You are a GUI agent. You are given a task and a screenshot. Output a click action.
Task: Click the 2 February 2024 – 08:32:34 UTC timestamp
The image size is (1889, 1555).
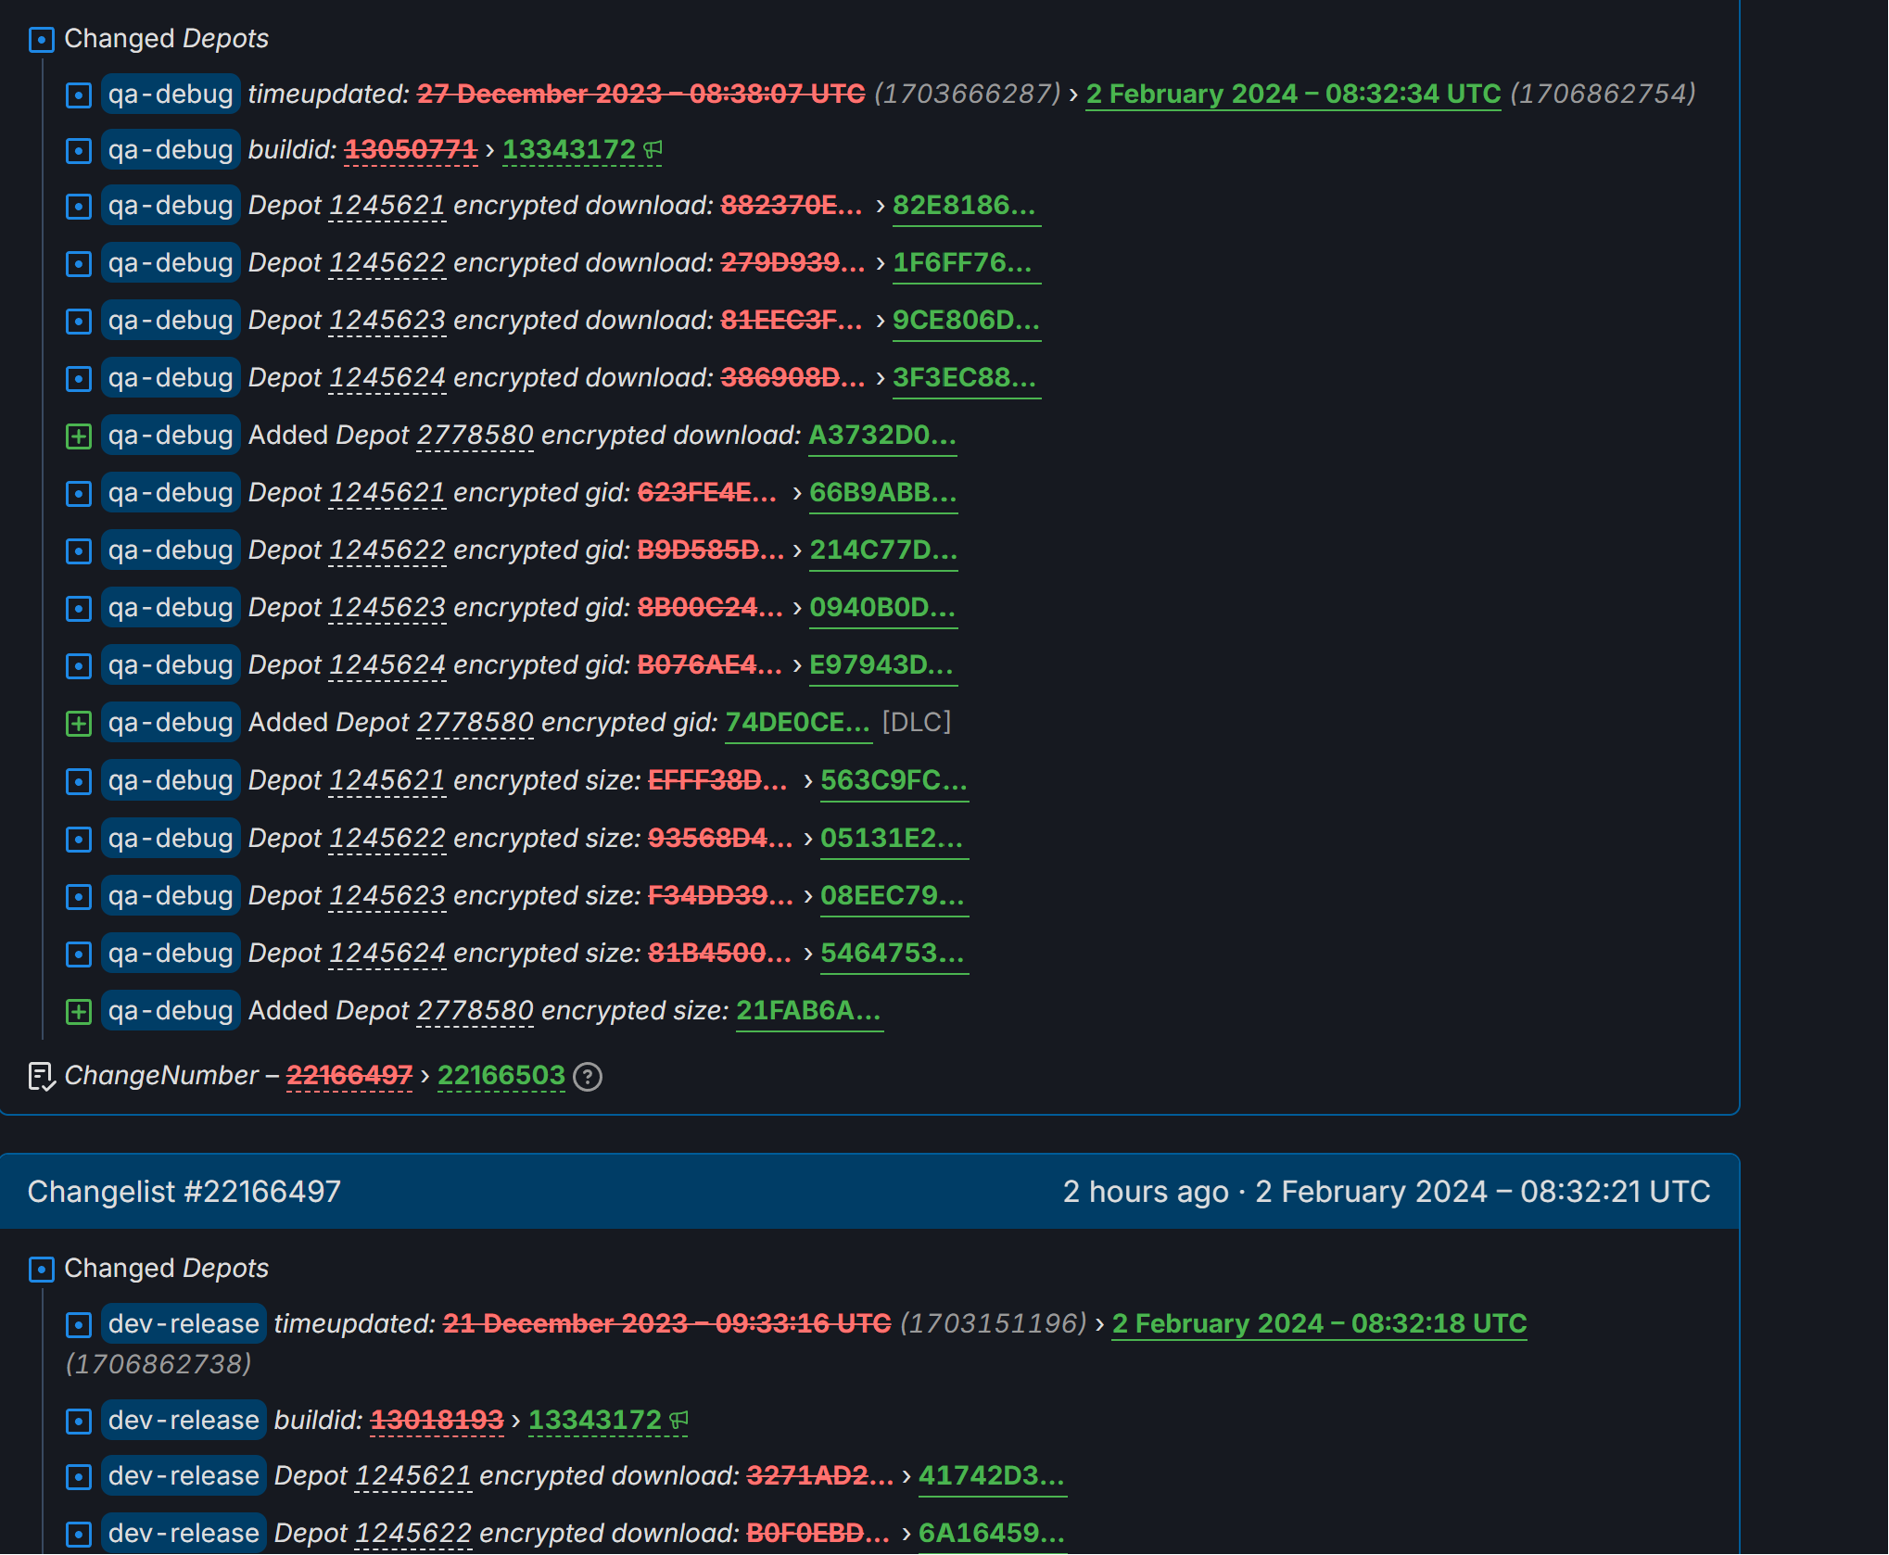click(1293, 94)
